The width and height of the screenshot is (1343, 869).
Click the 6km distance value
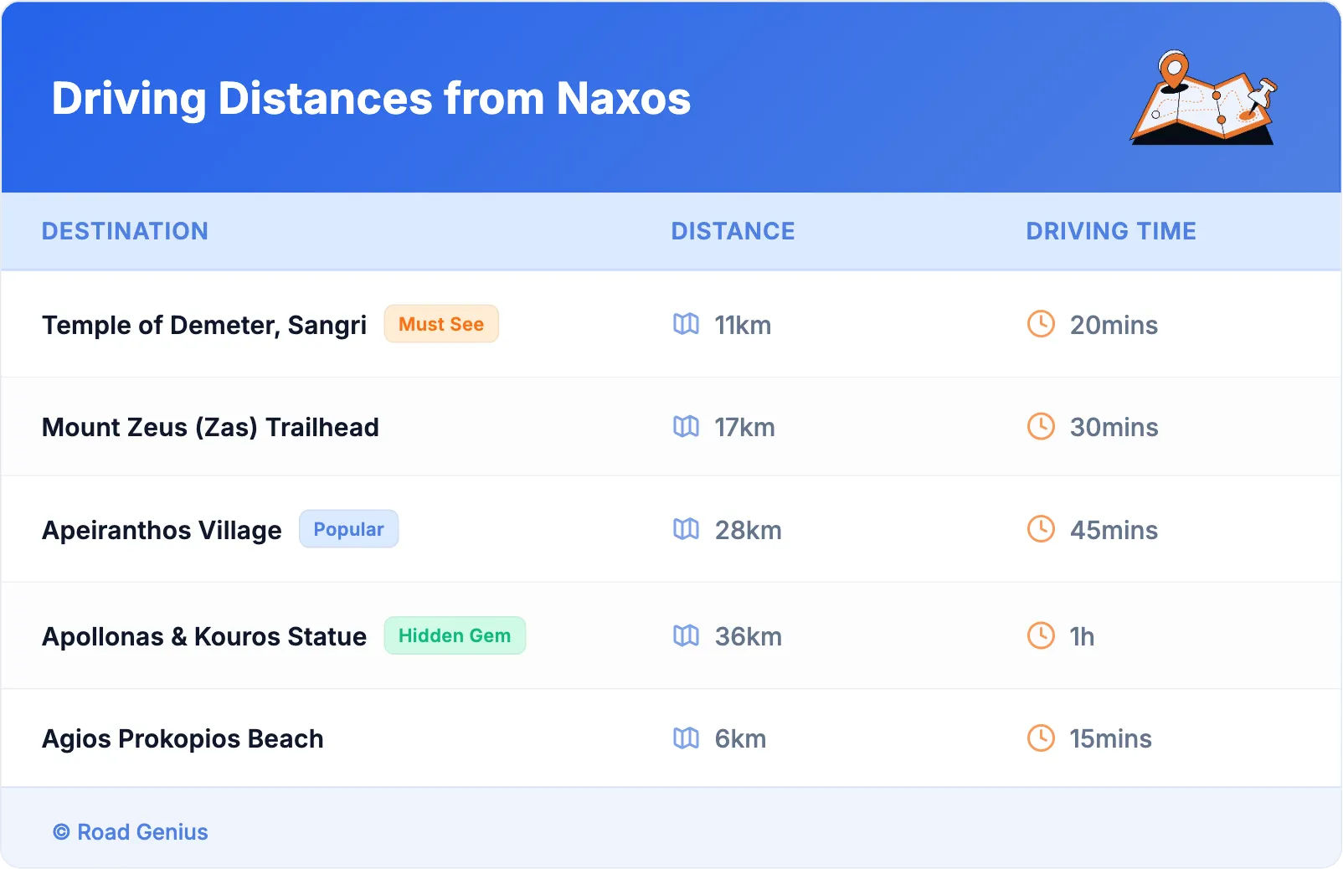[740, 738]
